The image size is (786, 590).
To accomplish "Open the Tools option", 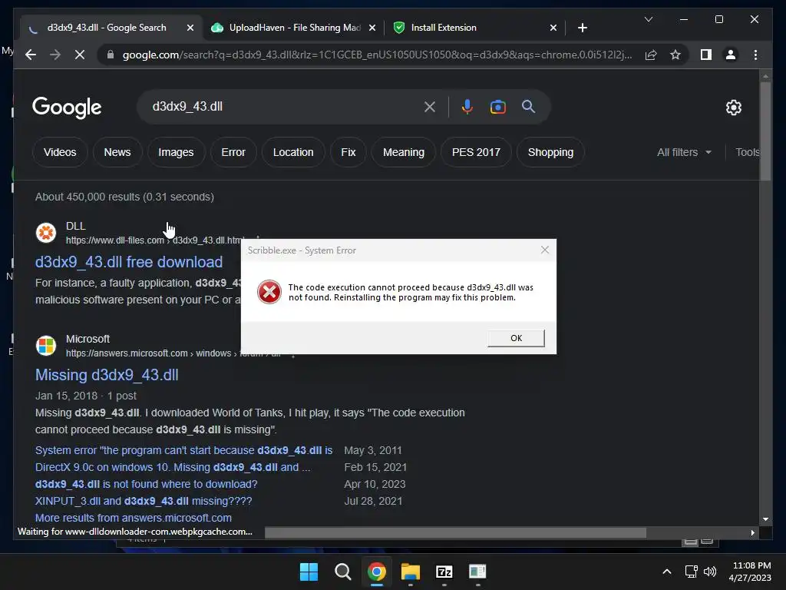I will click(x=747, y=152).
